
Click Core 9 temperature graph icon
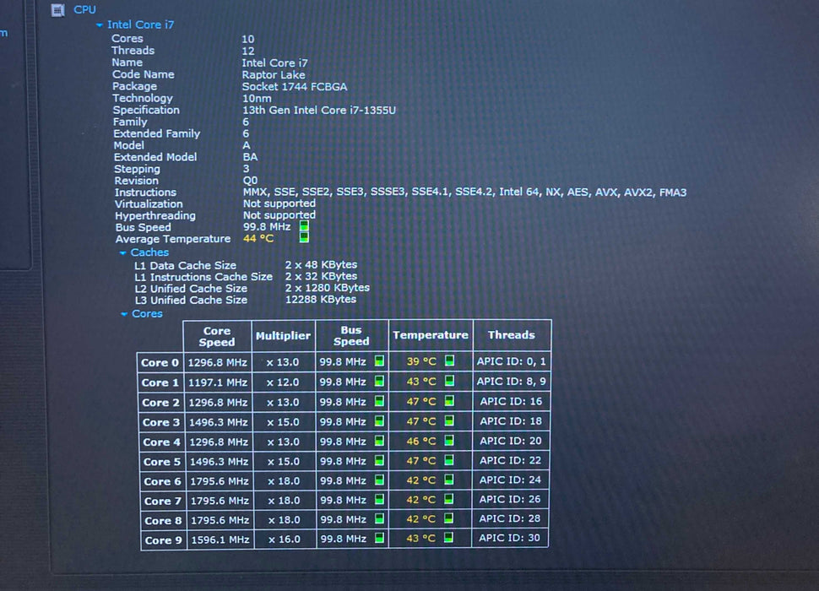[448, 538]
